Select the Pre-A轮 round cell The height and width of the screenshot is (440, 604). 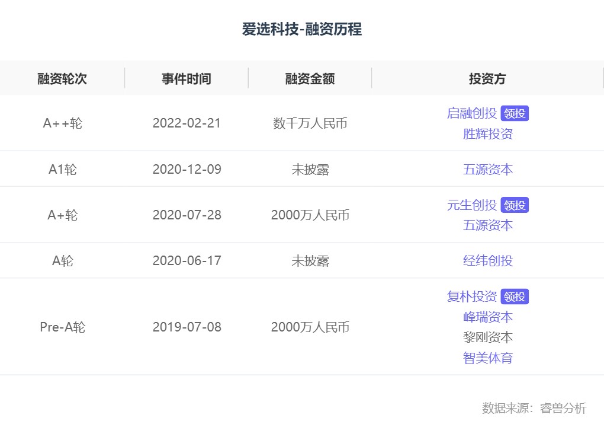[62, 327]
